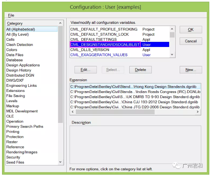The width and height of the screenshot is (212, 177).
Task: Click UK DMRB TD 9-93 path
Action: pos(135,97)
